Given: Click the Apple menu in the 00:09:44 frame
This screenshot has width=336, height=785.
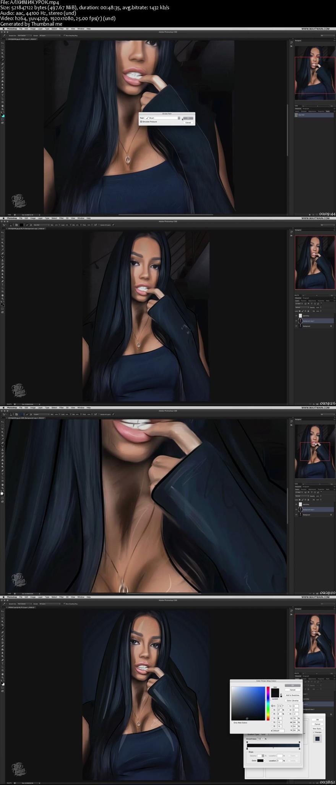Looking at the screenshot, I should [3, 29].
